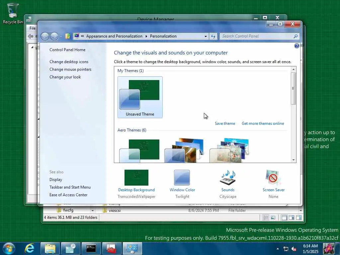The image size is (340, 255).
Task: Open the breadcrumb overflow chevrons
Action: (x=82, y=36)
